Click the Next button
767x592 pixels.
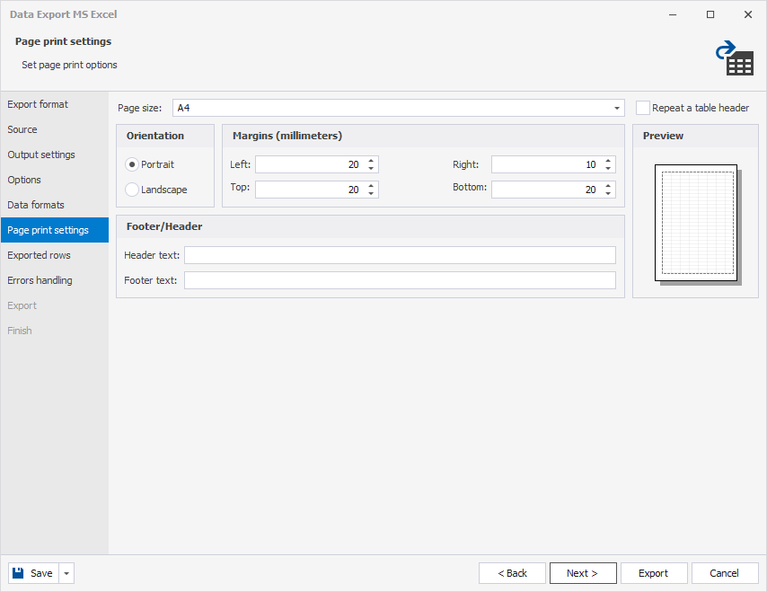pos(583,572)
